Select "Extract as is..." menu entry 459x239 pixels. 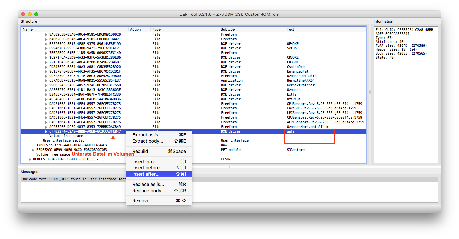(x=147, y=135)
